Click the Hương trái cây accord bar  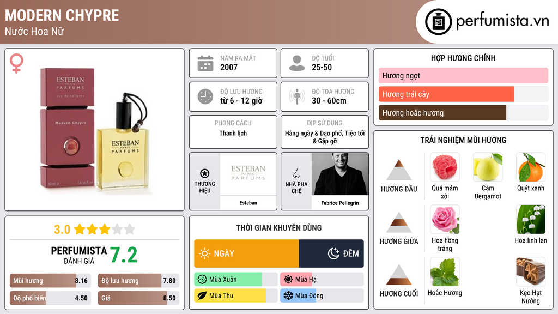tap(463, 94)
